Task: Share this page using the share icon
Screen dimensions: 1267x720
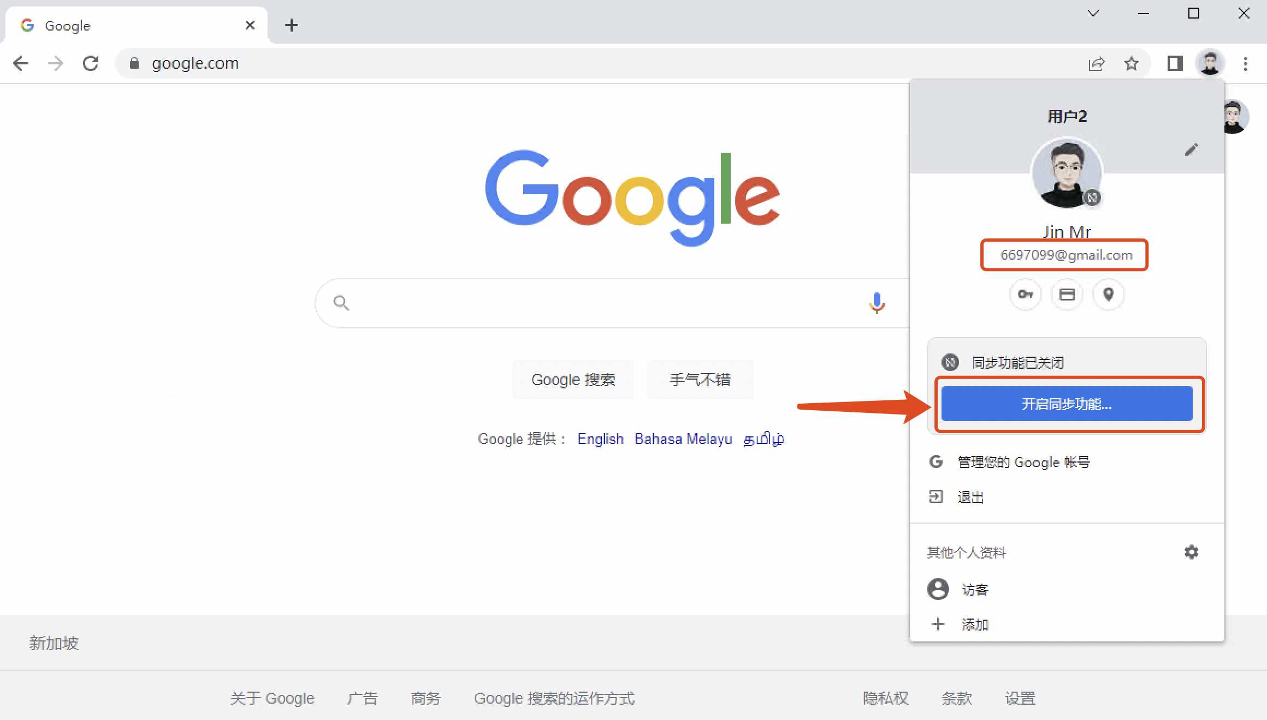Action: [1097, 64]
